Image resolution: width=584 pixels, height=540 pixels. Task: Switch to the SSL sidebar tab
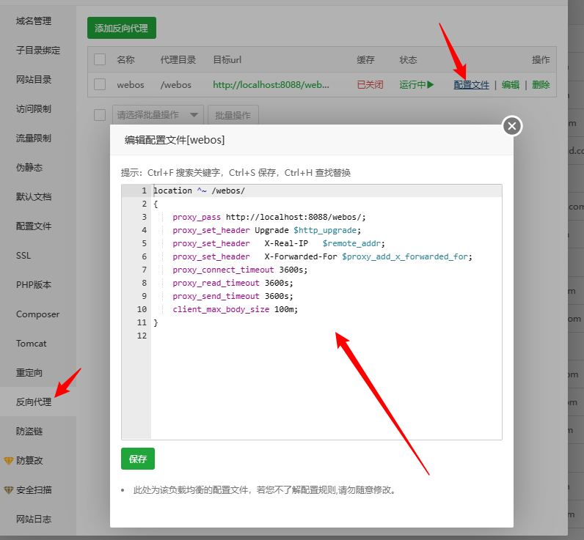(23, 256)
